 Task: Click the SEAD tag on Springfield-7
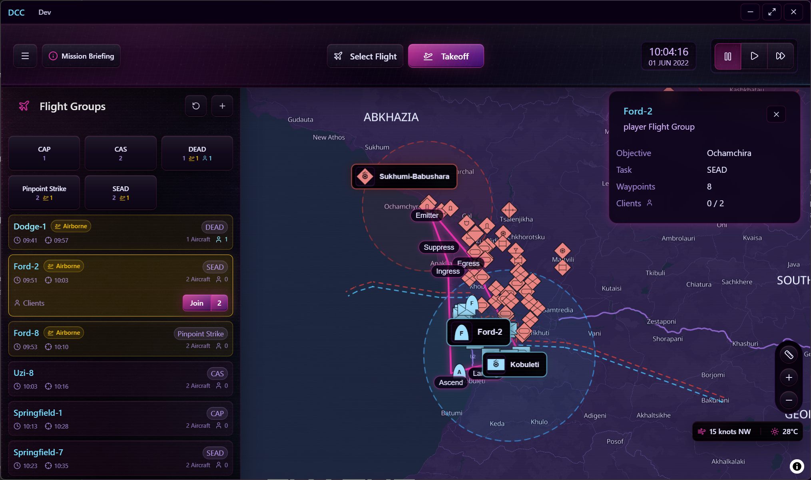click(215, 453)
